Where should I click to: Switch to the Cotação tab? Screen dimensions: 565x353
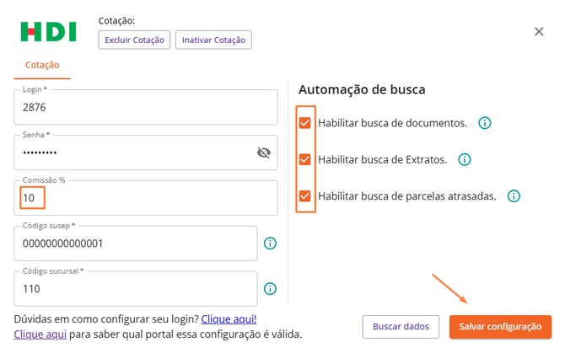(42, 65)
